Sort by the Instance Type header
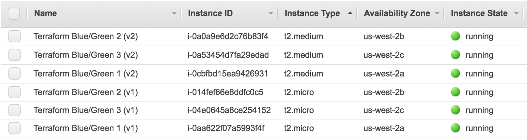The image size is (527, 140). click(x=312, y=13)
